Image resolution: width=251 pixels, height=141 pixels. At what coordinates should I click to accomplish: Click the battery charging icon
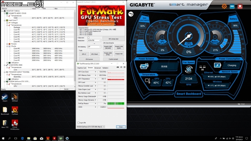tap(218, 65)
